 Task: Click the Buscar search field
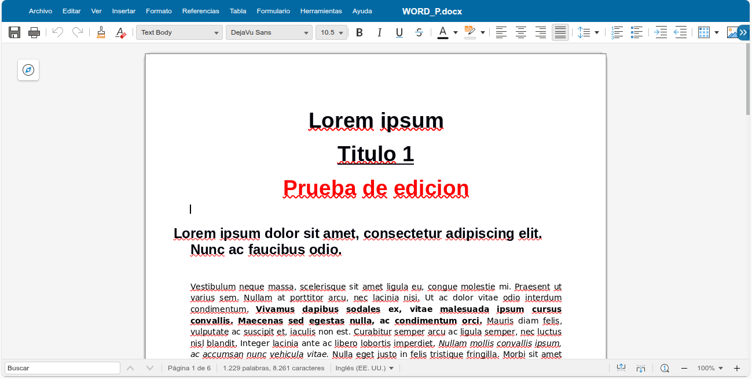pos(63,368)
